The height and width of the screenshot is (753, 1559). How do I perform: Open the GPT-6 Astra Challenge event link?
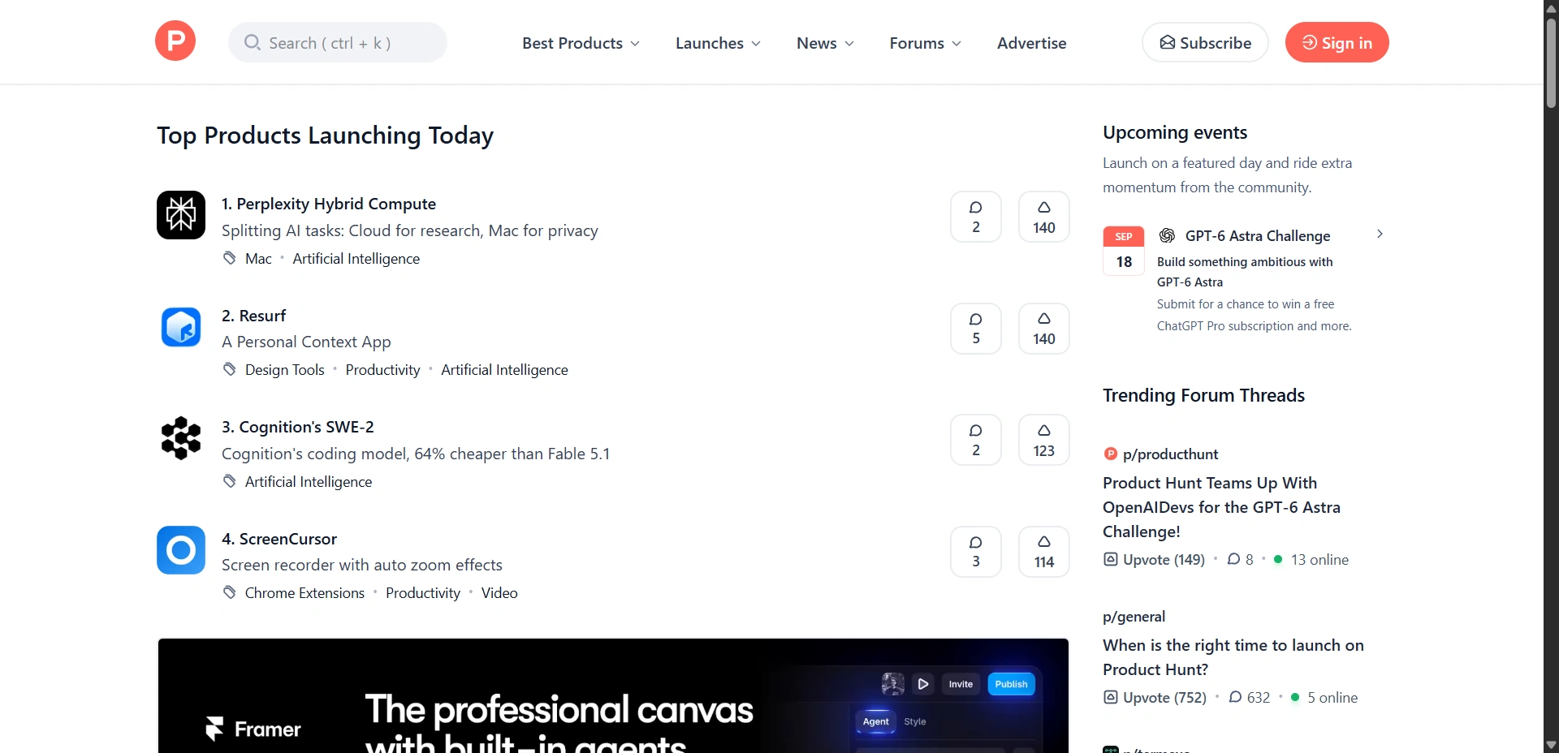tap(1258, 236)
